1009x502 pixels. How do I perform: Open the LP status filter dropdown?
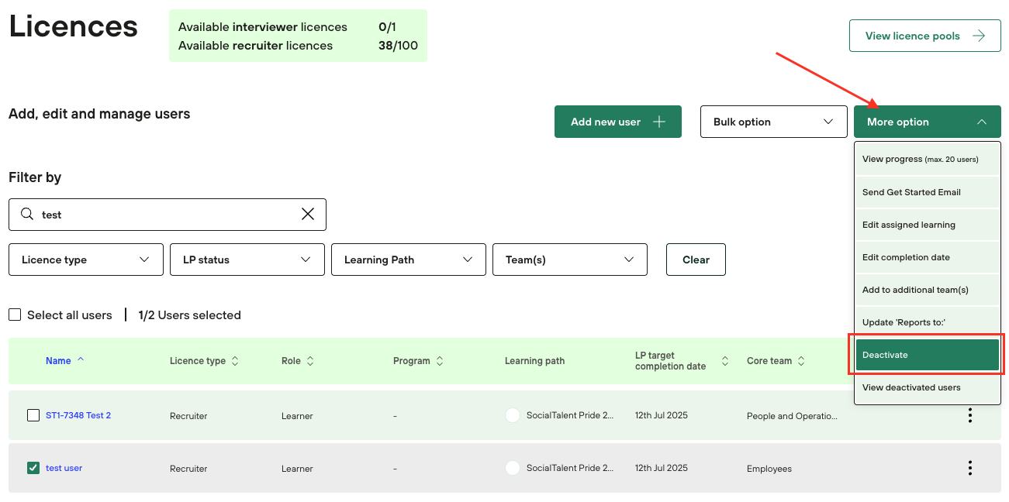point(247,260)
